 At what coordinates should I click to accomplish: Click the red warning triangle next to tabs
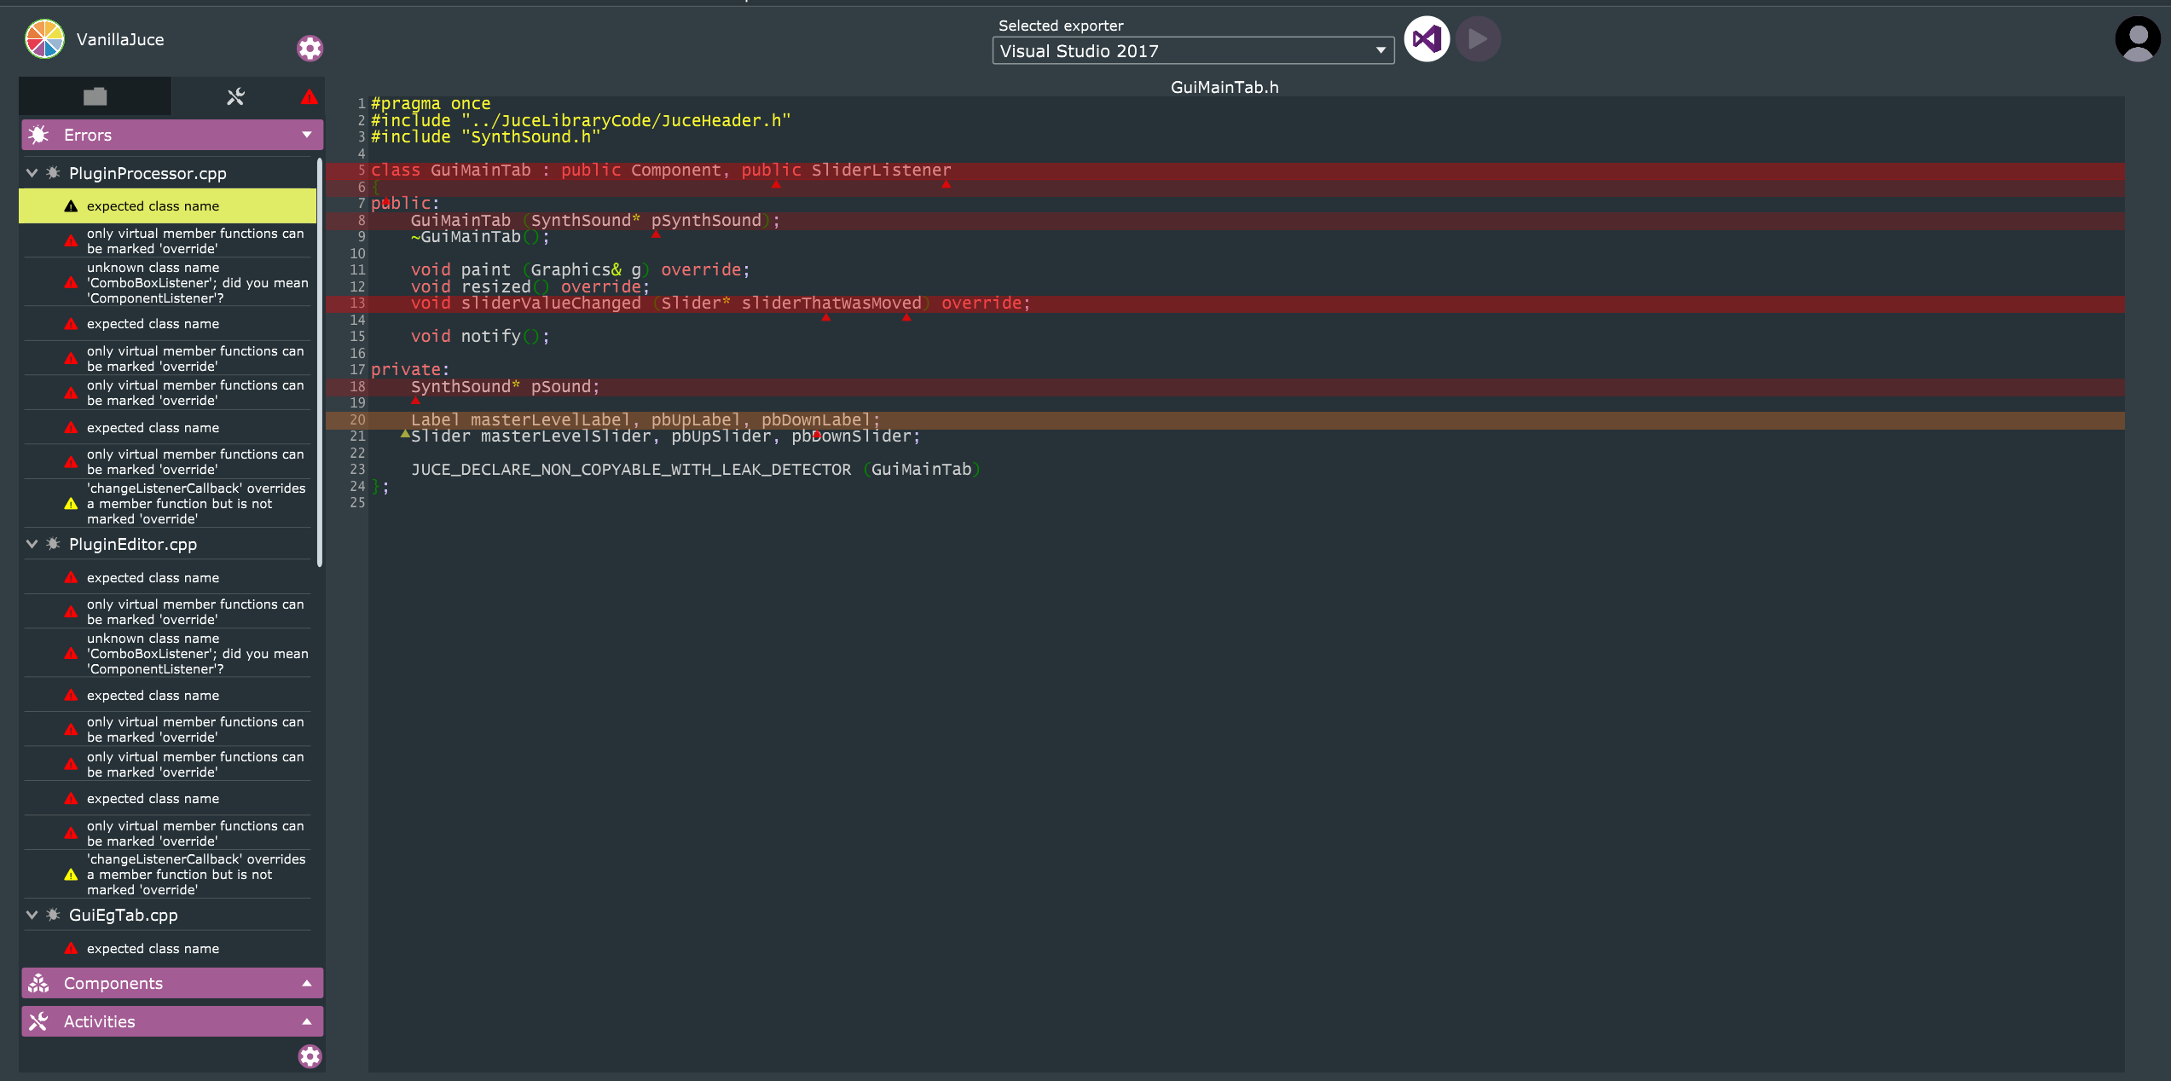pos(310,96)
